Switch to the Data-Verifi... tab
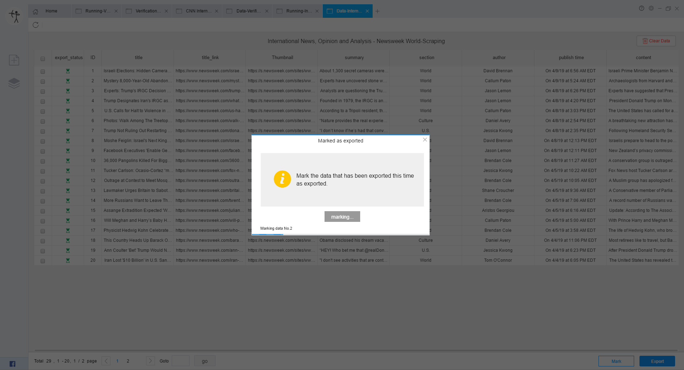The height and width of the screenshot is (370, 684). pyautogui.click(x=247, y=11)
